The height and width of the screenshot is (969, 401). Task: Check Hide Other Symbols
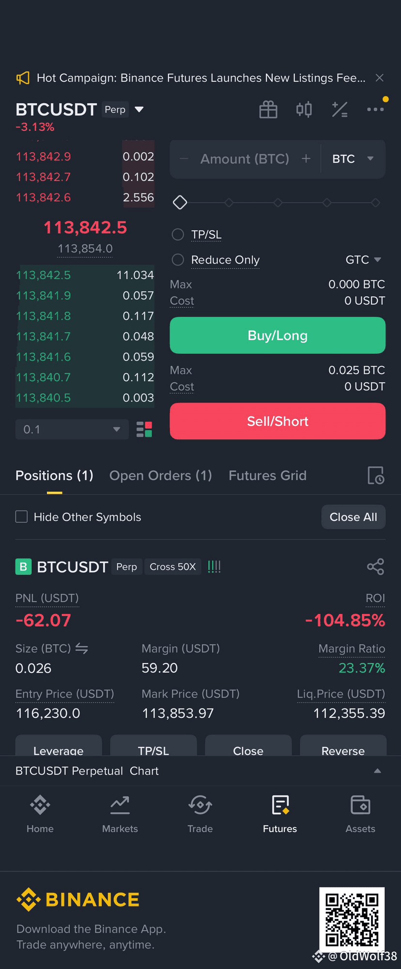coord(21,517)
